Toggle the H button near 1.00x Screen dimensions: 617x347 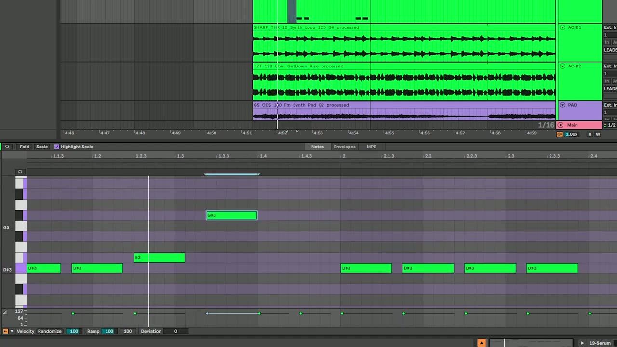(x=590, y=134)
